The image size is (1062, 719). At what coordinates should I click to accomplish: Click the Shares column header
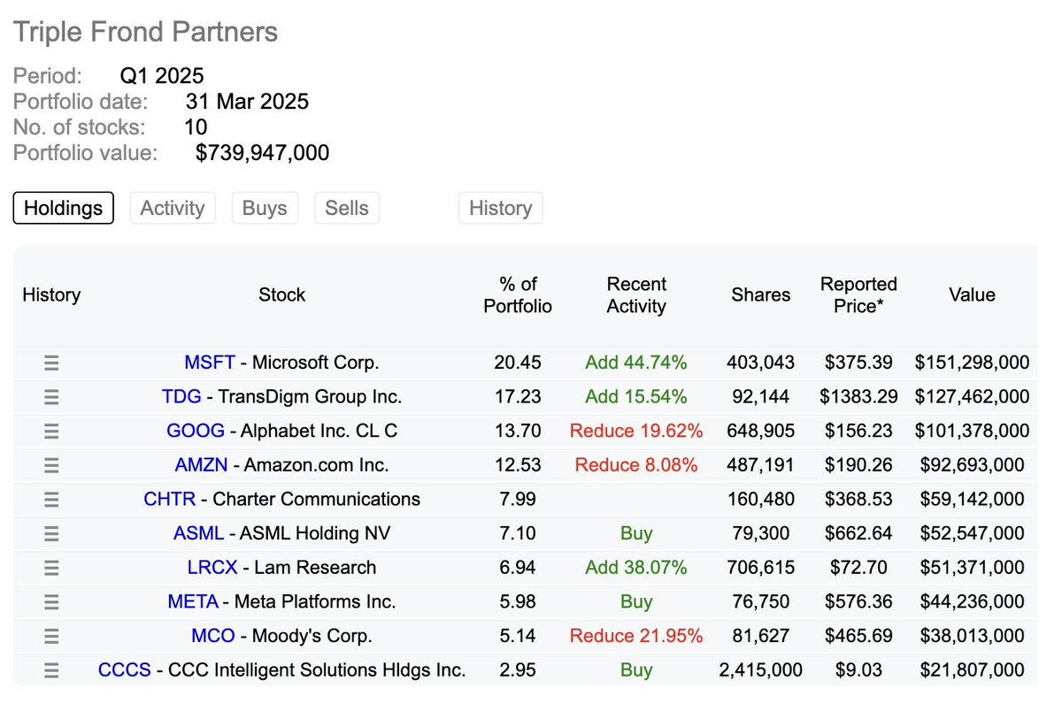pyautogui.click(x=761, y=294)
